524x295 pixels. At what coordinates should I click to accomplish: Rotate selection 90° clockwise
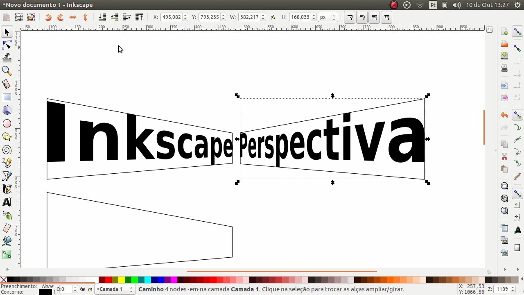coord(61,17)
